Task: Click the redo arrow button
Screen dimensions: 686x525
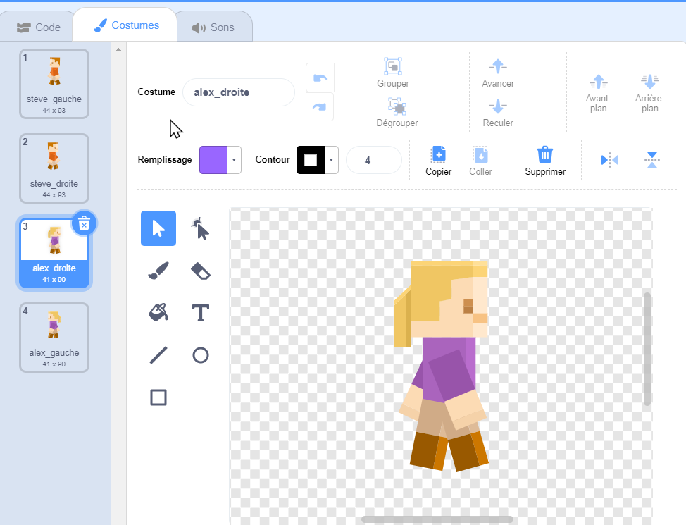Action: coord(320,107)
